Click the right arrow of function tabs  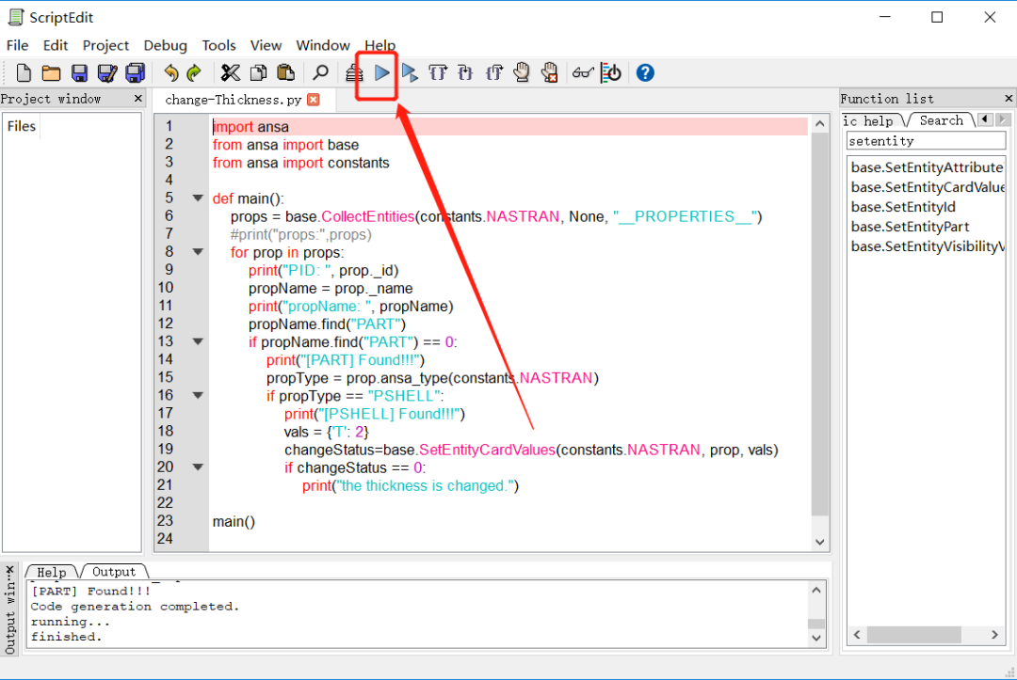(x=1003, y=119)
